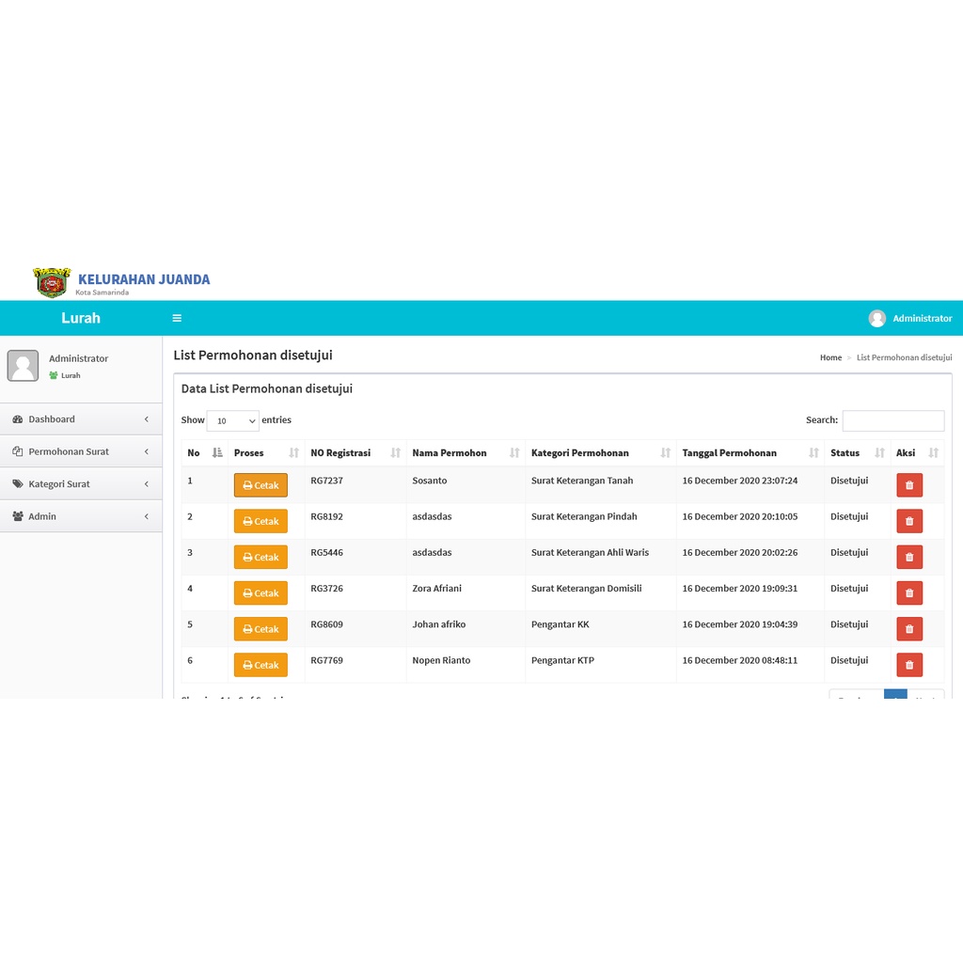
Task: Expand the Kategori Surat submenu chevron
Action: 146,484
